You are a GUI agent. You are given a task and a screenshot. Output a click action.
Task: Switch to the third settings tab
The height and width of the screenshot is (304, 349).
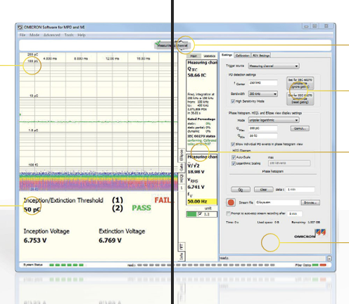(x=261, y=55)
